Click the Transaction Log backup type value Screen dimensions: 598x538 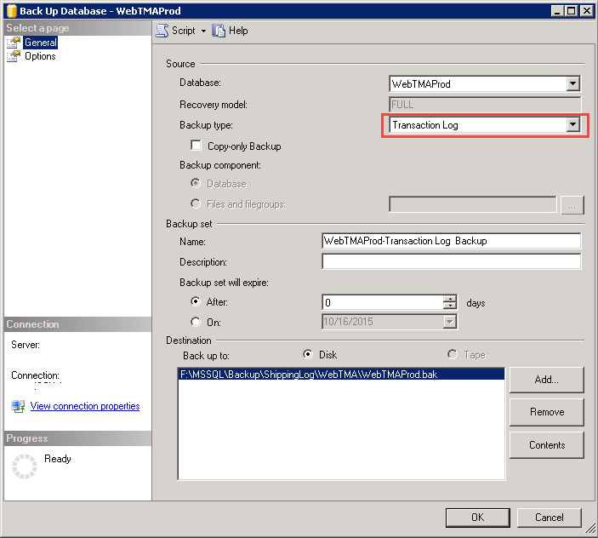(x=425, y=125)
